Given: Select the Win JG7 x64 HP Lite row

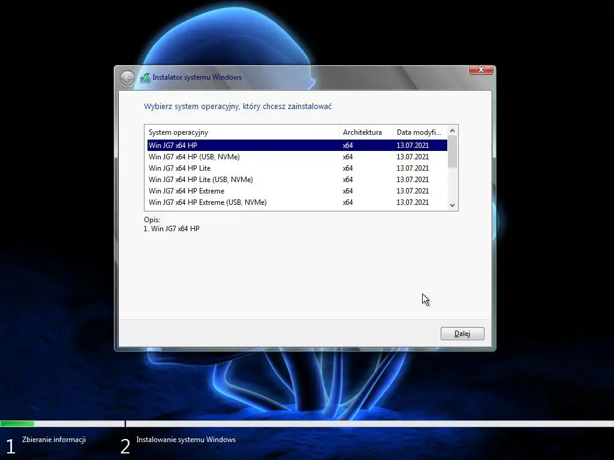Looking at the screenshot, I should point(297,168).
